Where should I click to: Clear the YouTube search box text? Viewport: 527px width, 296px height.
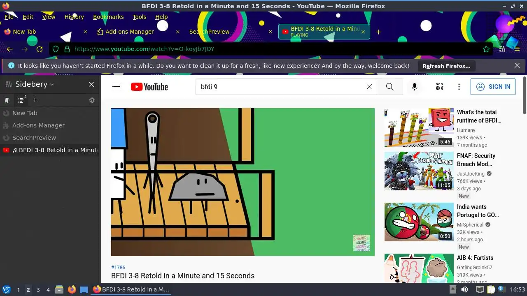click(369, 87)
